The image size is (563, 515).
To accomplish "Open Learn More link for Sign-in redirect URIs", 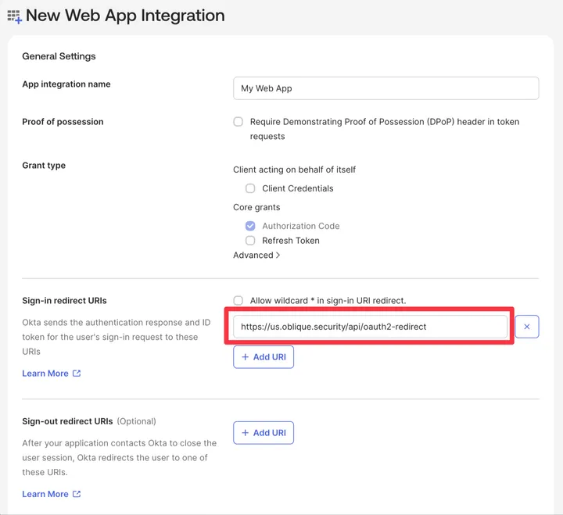I will pyautogui.click(x=45, y=374).
